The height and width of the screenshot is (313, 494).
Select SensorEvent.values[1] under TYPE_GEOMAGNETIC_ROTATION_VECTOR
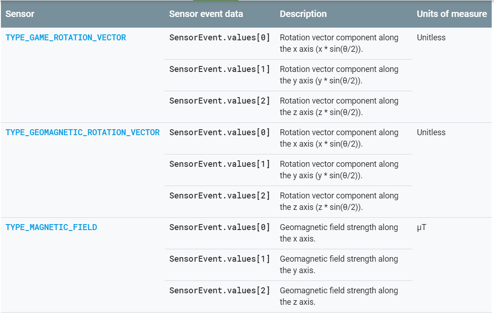coord(219,164)
